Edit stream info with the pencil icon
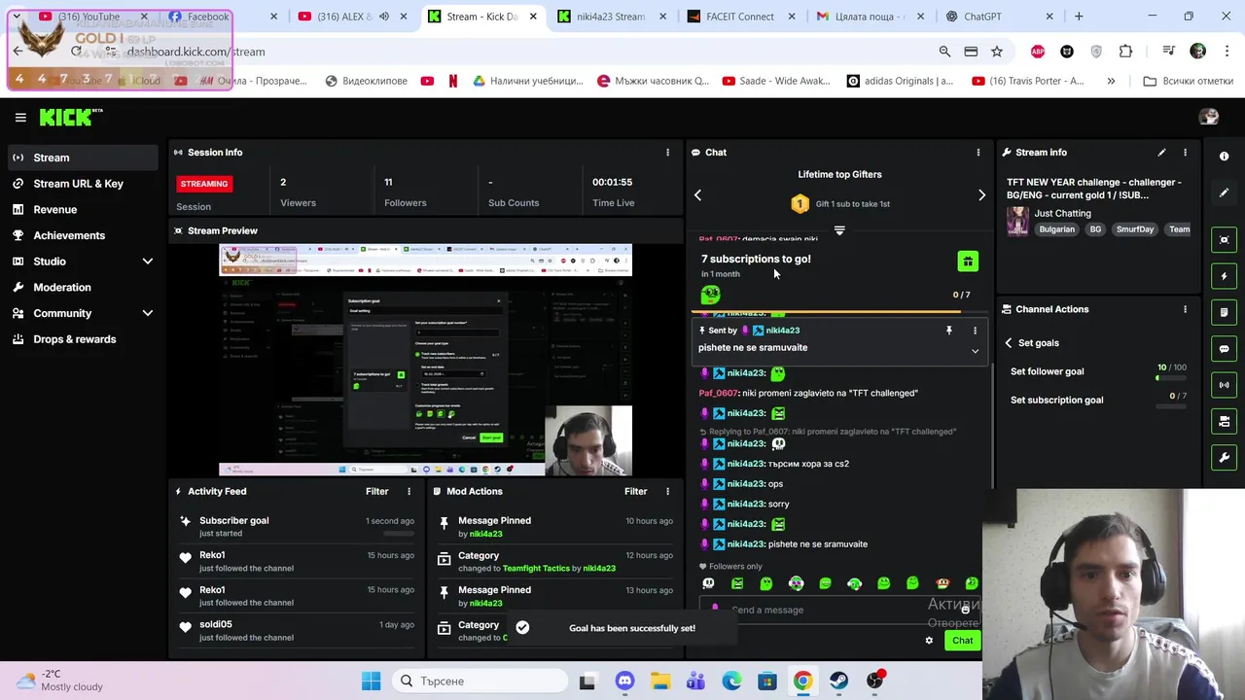This screenshot has width=1245, height=700. click(1161, 153)
